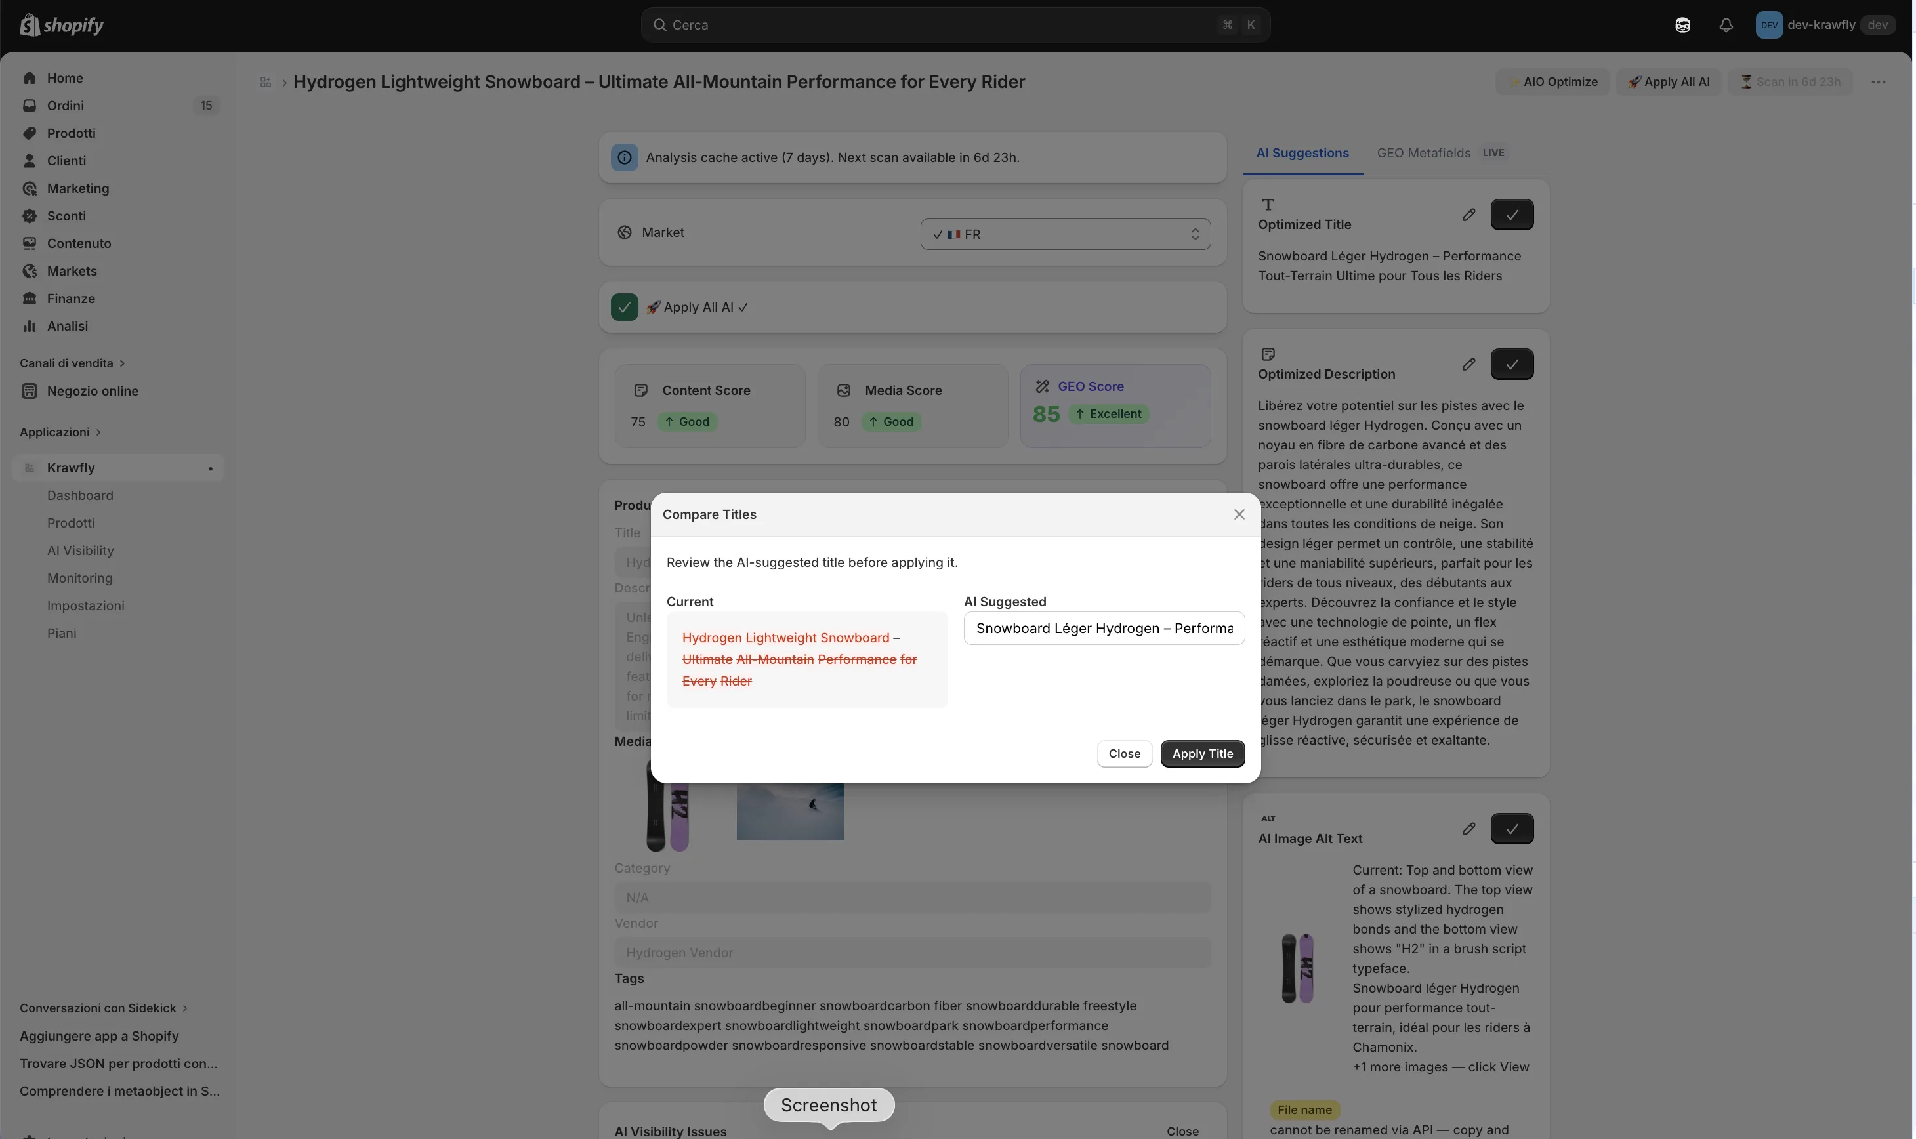Open the notifications bell
1916x1139 pixels.
click(1726, 24)
